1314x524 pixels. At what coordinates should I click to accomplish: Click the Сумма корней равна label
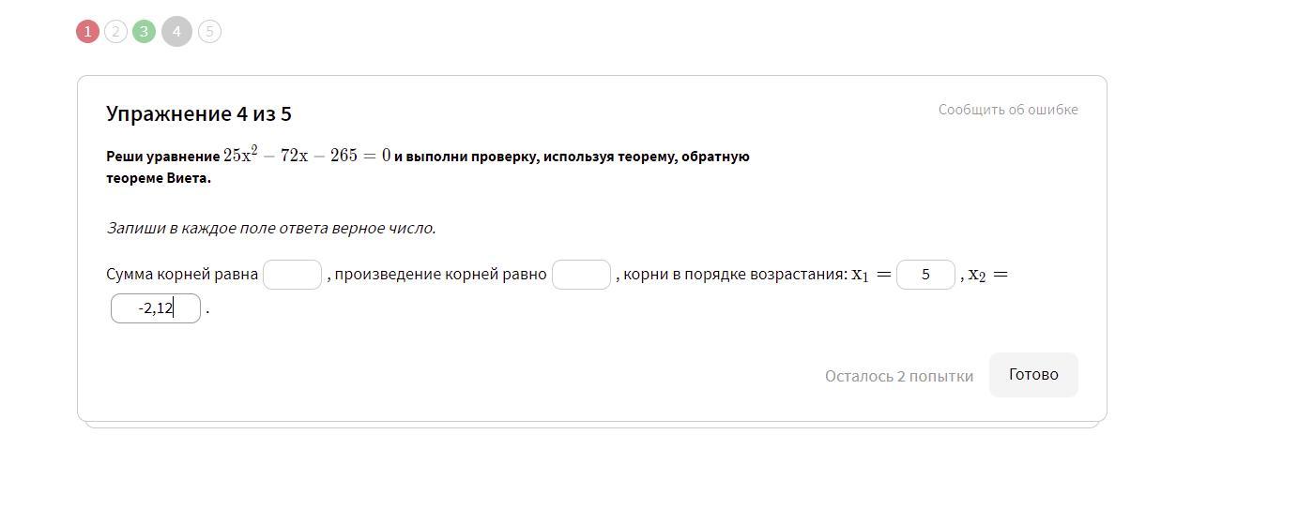182,275
